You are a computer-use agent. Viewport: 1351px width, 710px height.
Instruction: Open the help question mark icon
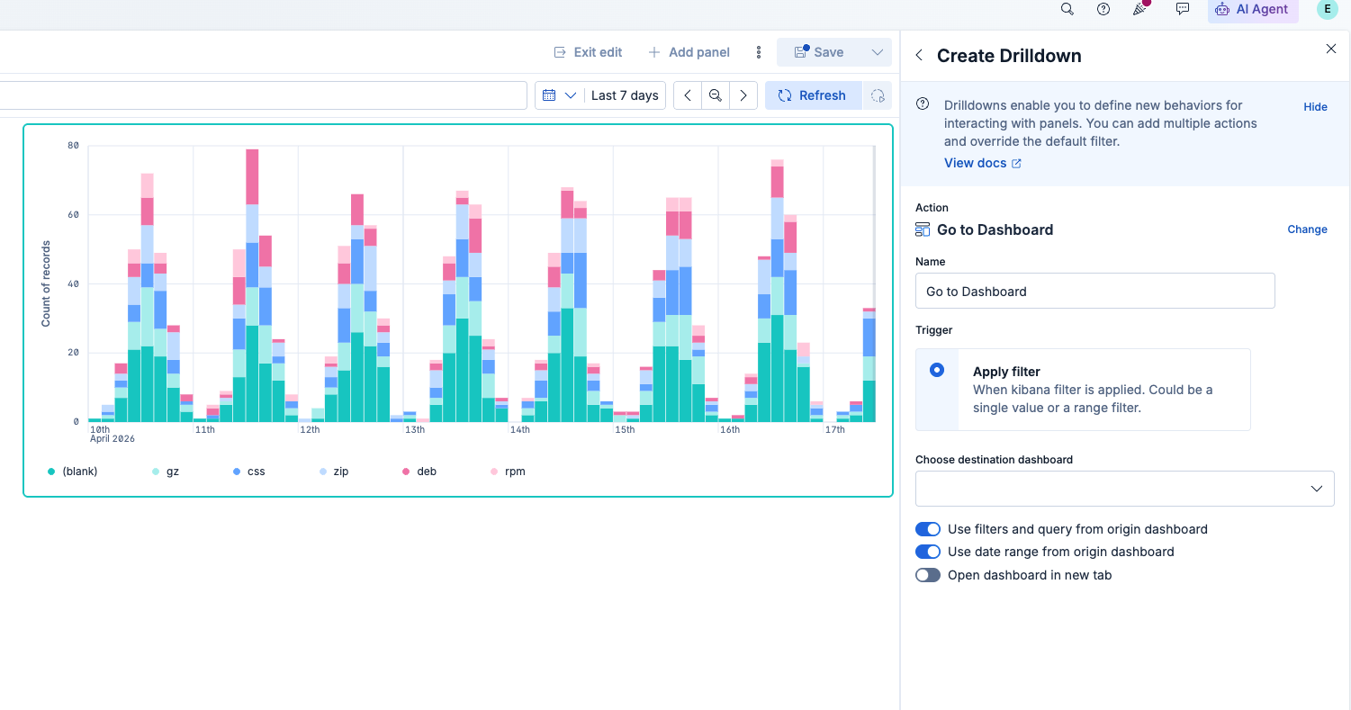point(1103,9)
